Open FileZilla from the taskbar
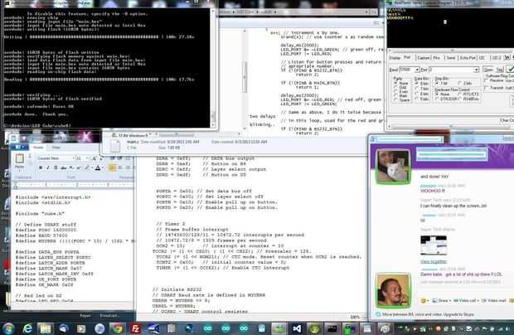This screenshot has height=335, width=514. point(135,328)
